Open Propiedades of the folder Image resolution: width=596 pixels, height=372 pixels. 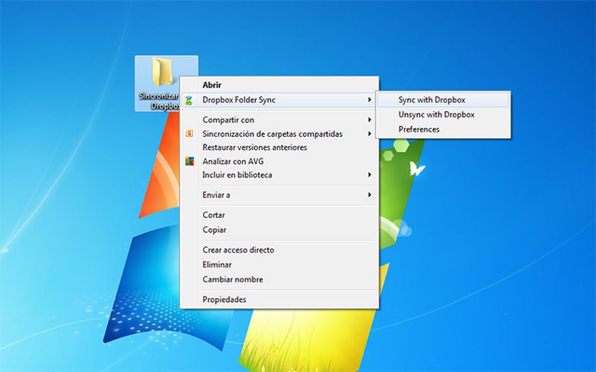pos(223,299)
